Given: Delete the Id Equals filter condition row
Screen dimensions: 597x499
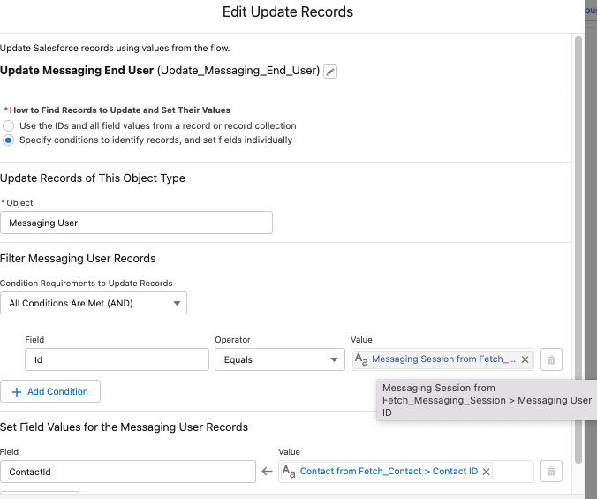Looking at the screenshot, I should [551, 359].
